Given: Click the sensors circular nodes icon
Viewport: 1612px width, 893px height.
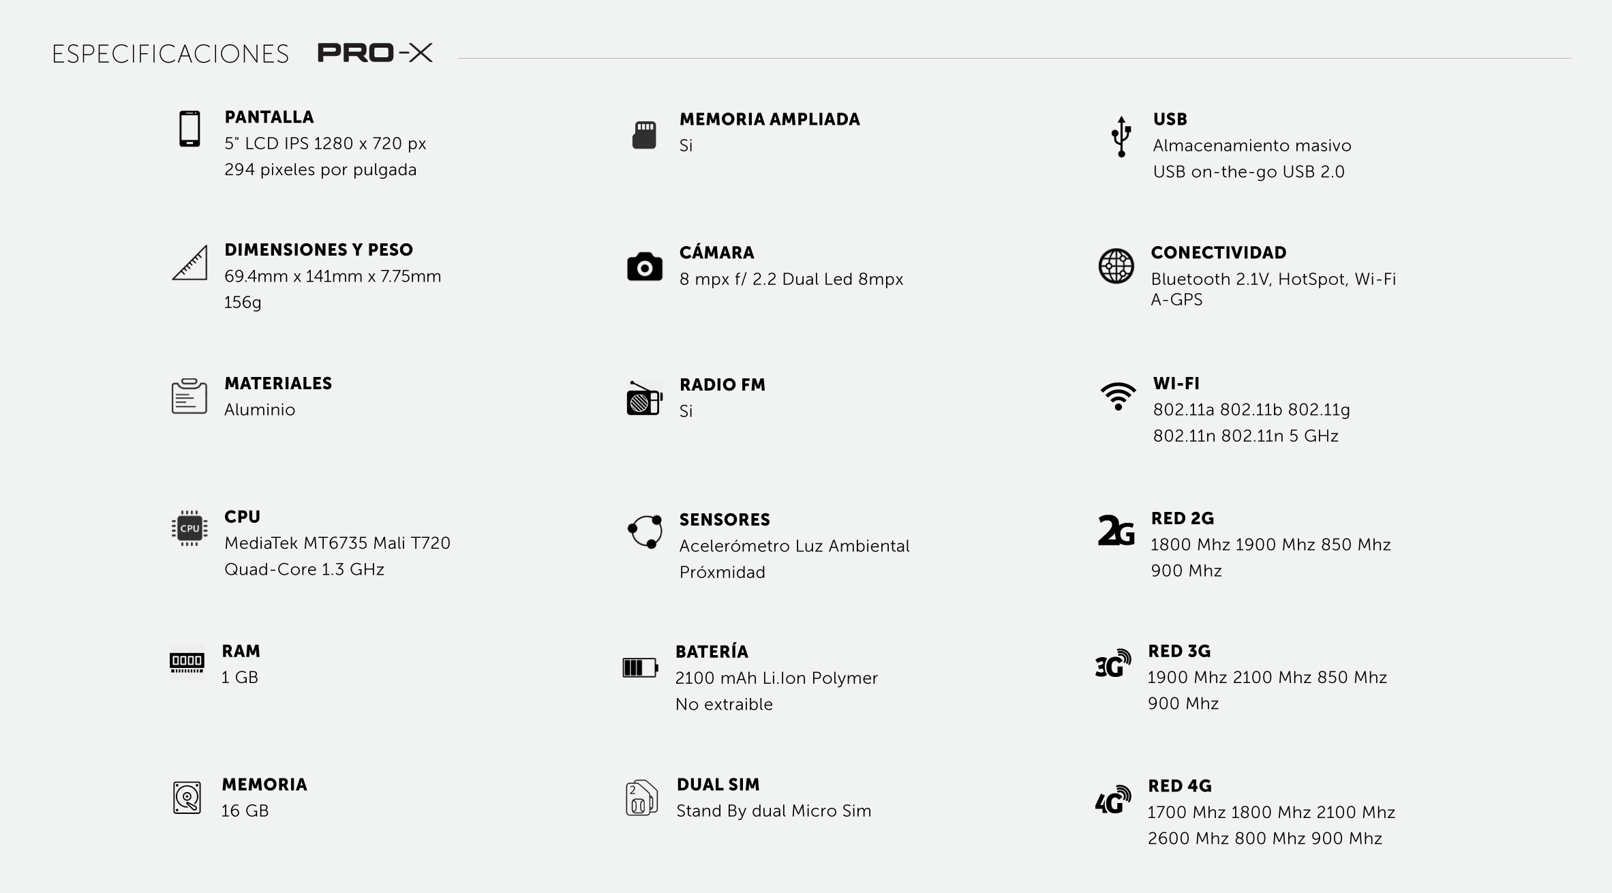Looking at the screenshot, I should click(645, 532).
